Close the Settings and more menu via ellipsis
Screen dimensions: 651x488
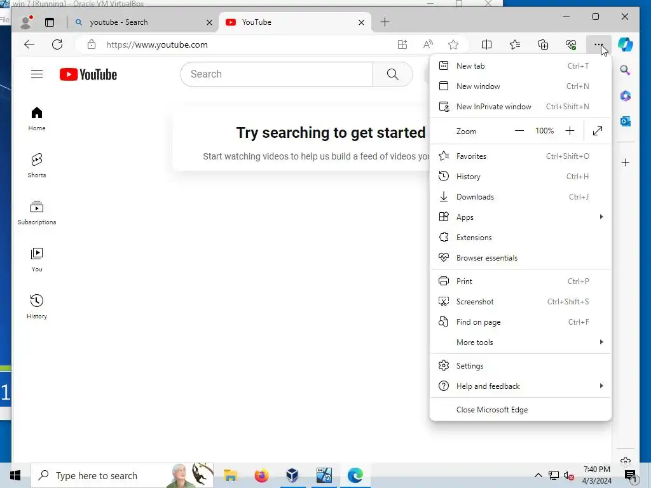click(x=598, y=44)
